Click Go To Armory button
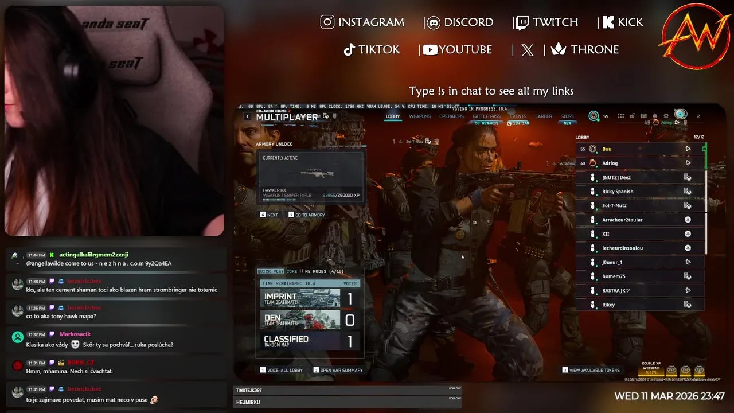Screen dimensions: 734x413 pyautogui.click(x=307, y=215)
